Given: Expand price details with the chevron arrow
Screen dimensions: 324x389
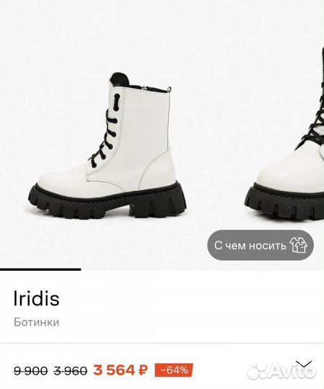Looking at the screenshot, I should [x=304, y=365].
